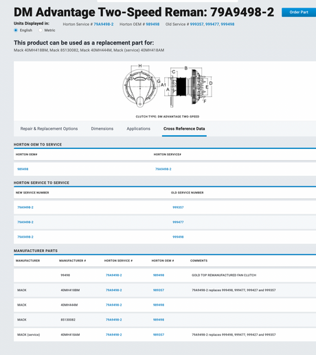Open Old Service # 999498 header link
316x355 pixels.
[x=227, y=24]
